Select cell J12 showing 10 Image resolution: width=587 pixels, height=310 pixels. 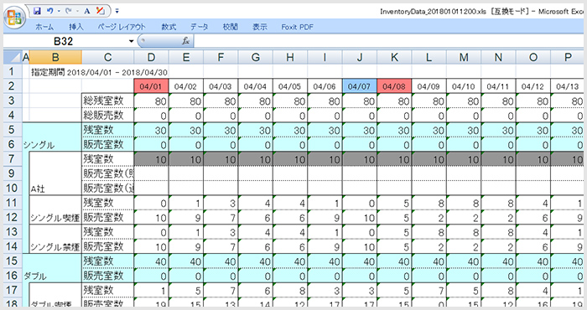point(360,217)
